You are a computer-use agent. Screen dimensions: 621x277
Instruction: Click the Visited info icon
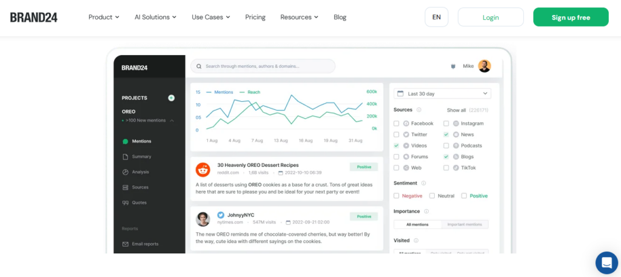tap(416, 241)
